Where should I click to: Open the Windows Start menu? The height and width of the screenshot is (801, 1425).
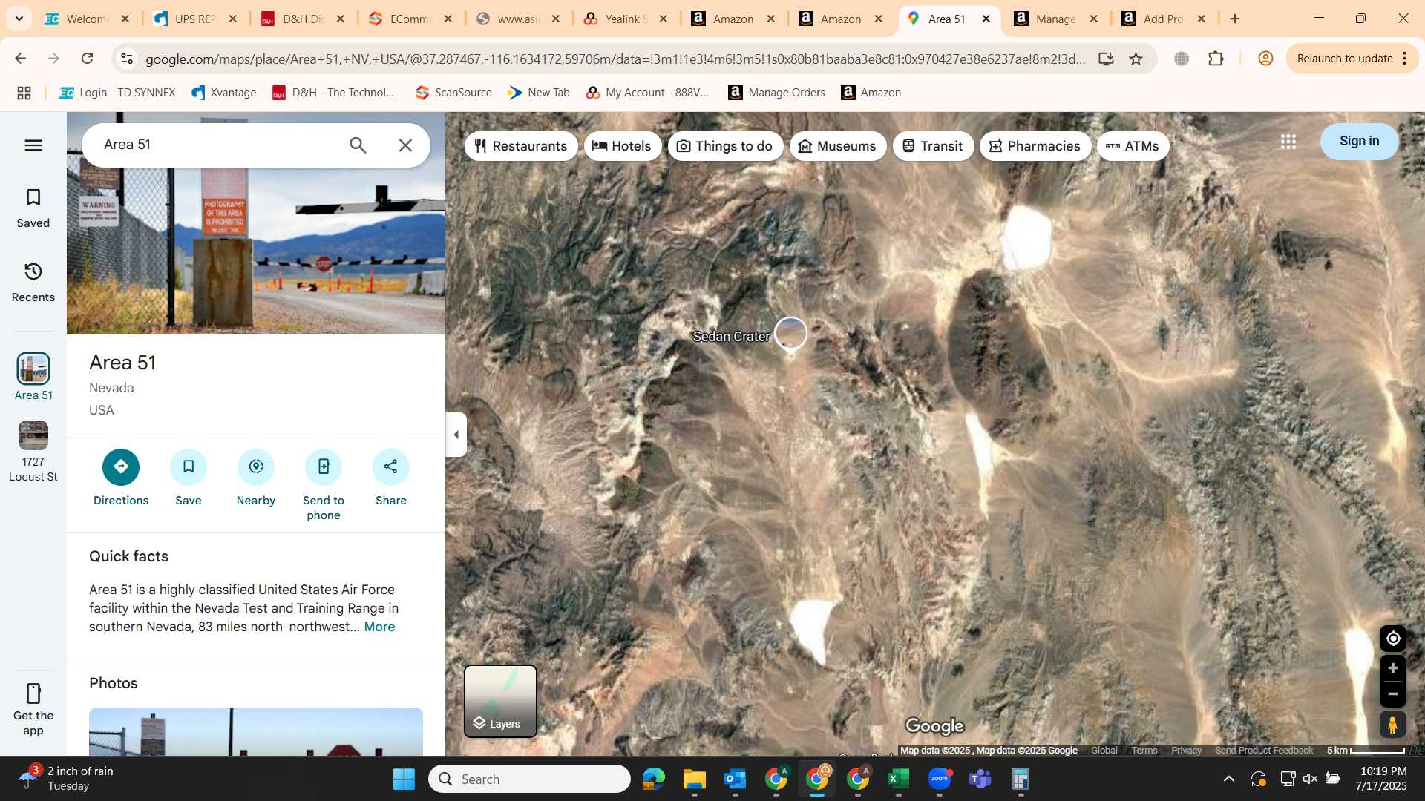click(x=404, y=779)
